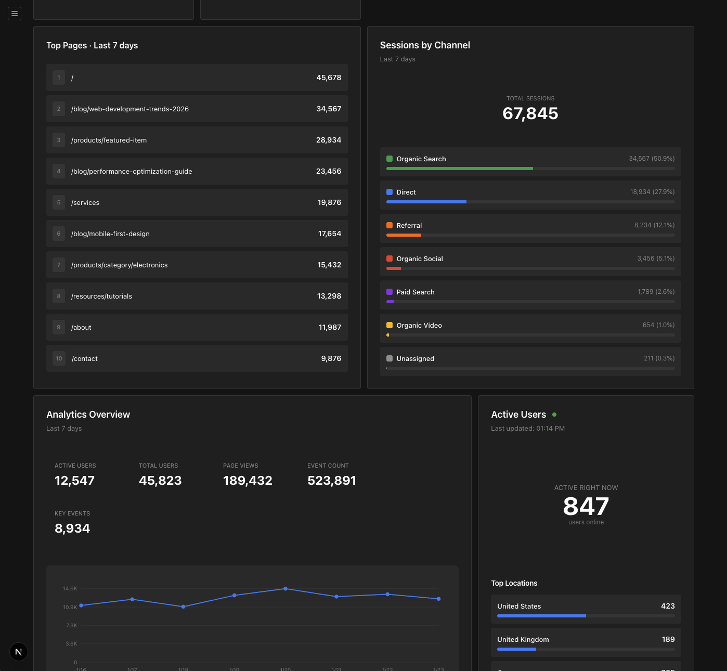This screenshot has width=727, height=671.
Task: Select /products/category/electronics page row
Action: [x=197, y=265]
